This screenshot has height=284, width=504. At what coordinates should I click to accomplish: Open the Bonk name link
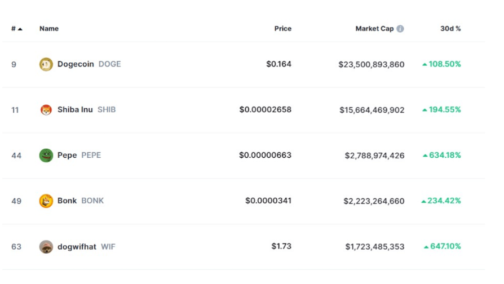coord(67,201)
